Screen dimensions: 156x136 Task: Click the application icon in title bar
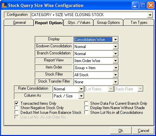pyautogui.click(x=4, y=5)
